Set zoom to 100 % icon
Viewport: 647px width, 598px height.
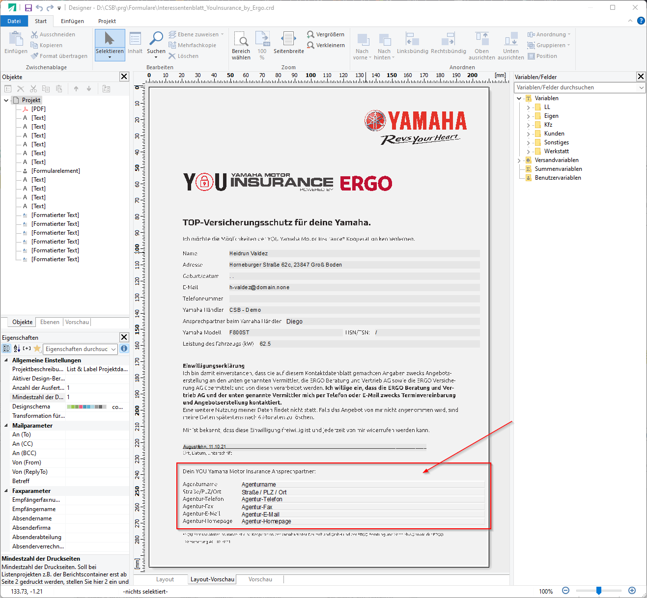click(x=262, y=45)
